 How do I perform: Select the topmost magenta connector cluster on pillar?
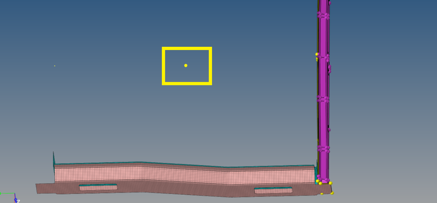(x=323, y=16)
